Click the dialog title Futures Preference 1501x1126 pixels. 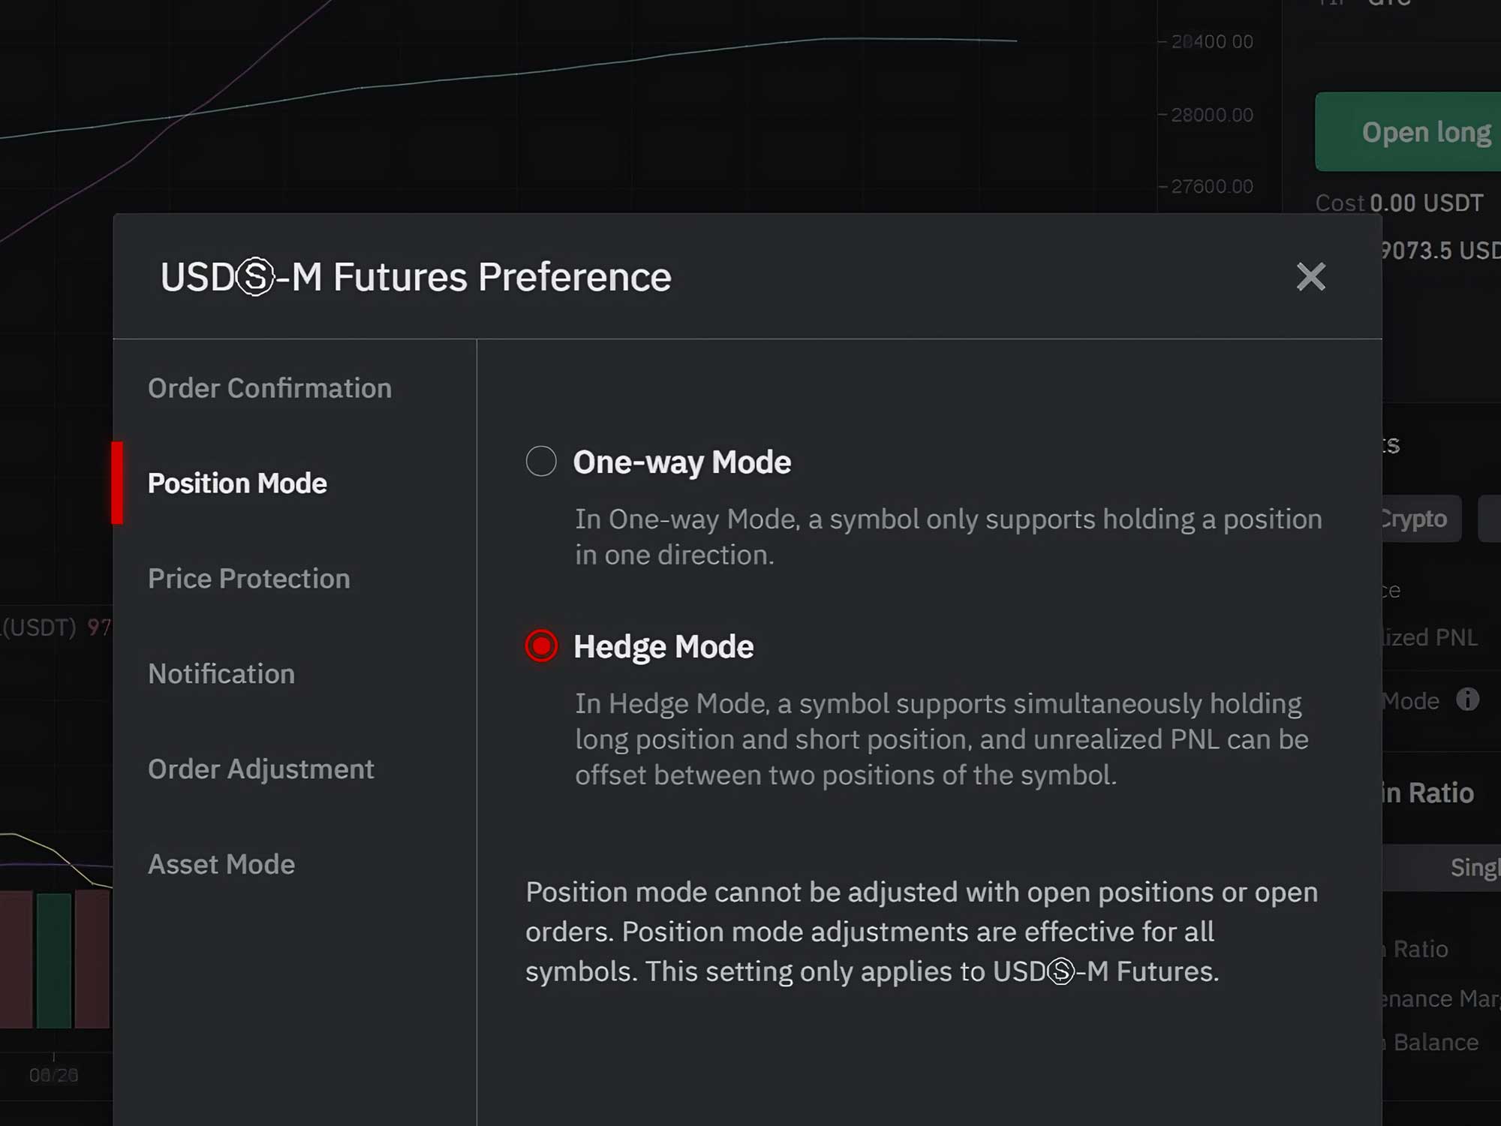(416, 277)
